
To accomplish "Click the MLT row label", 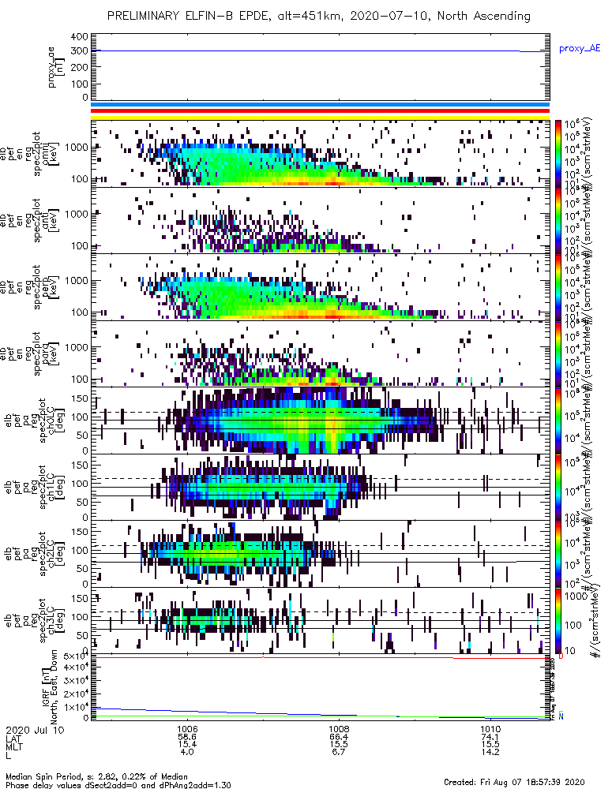I will (14, 746).
